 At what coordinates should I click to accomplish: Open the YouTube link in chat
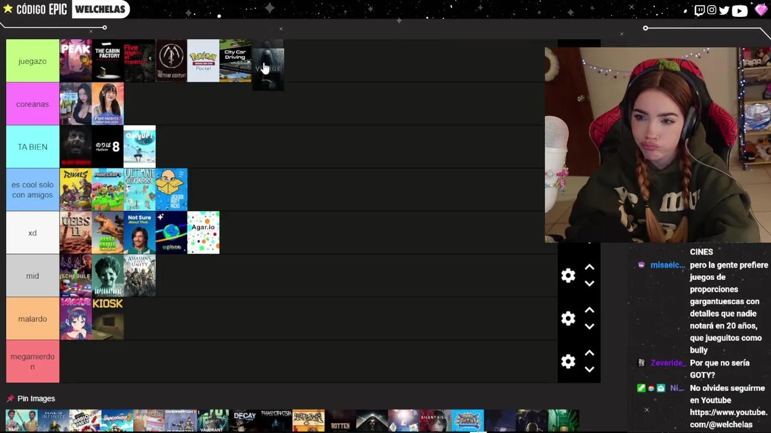728,419
